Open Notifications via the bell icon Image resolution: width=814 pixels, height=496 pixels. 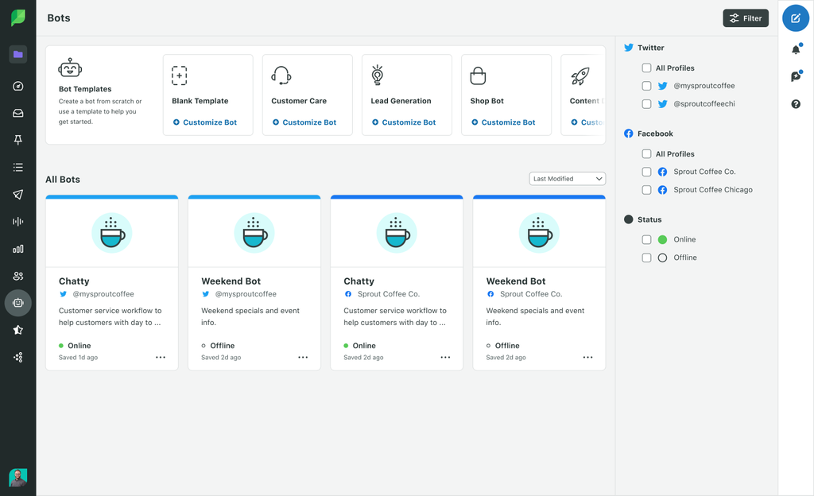click(795, 49)
